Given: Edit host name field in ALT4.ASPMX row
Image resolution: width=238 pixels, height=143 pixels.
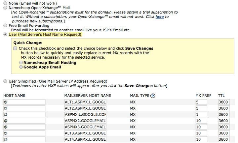Looking at the screenshot, I should [24, 139].
